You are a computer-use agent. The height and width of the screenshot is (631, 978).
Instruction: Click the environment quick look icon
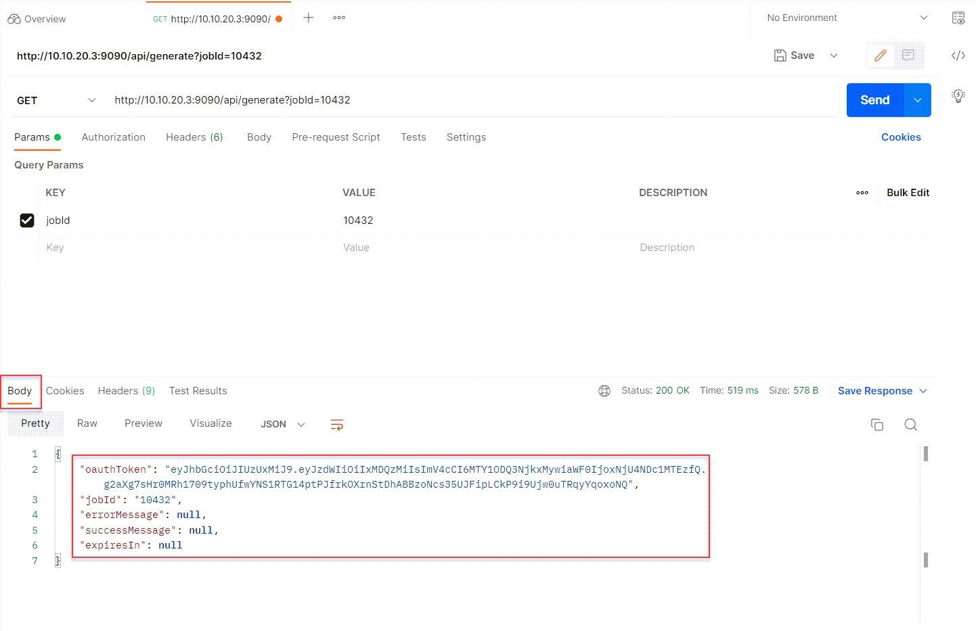[x=958, y=18]
